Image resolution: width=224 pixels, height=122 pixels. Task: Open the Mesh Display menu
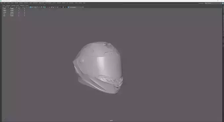[48, 3]
